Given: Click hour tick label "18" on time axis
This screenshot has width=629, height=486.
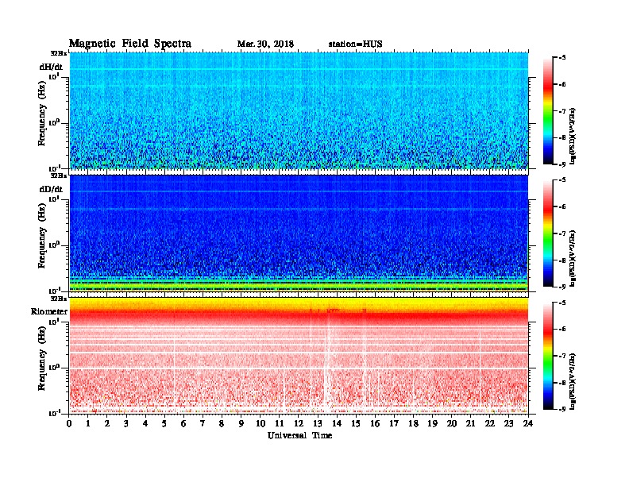Looking at the screenshot, I should pos(413,423).
